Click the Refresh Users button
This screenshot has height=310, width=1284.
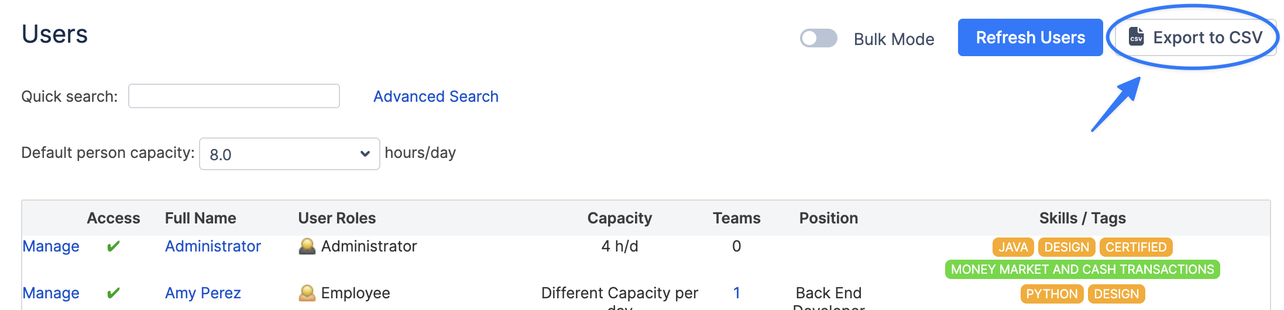click(1030, 37)
